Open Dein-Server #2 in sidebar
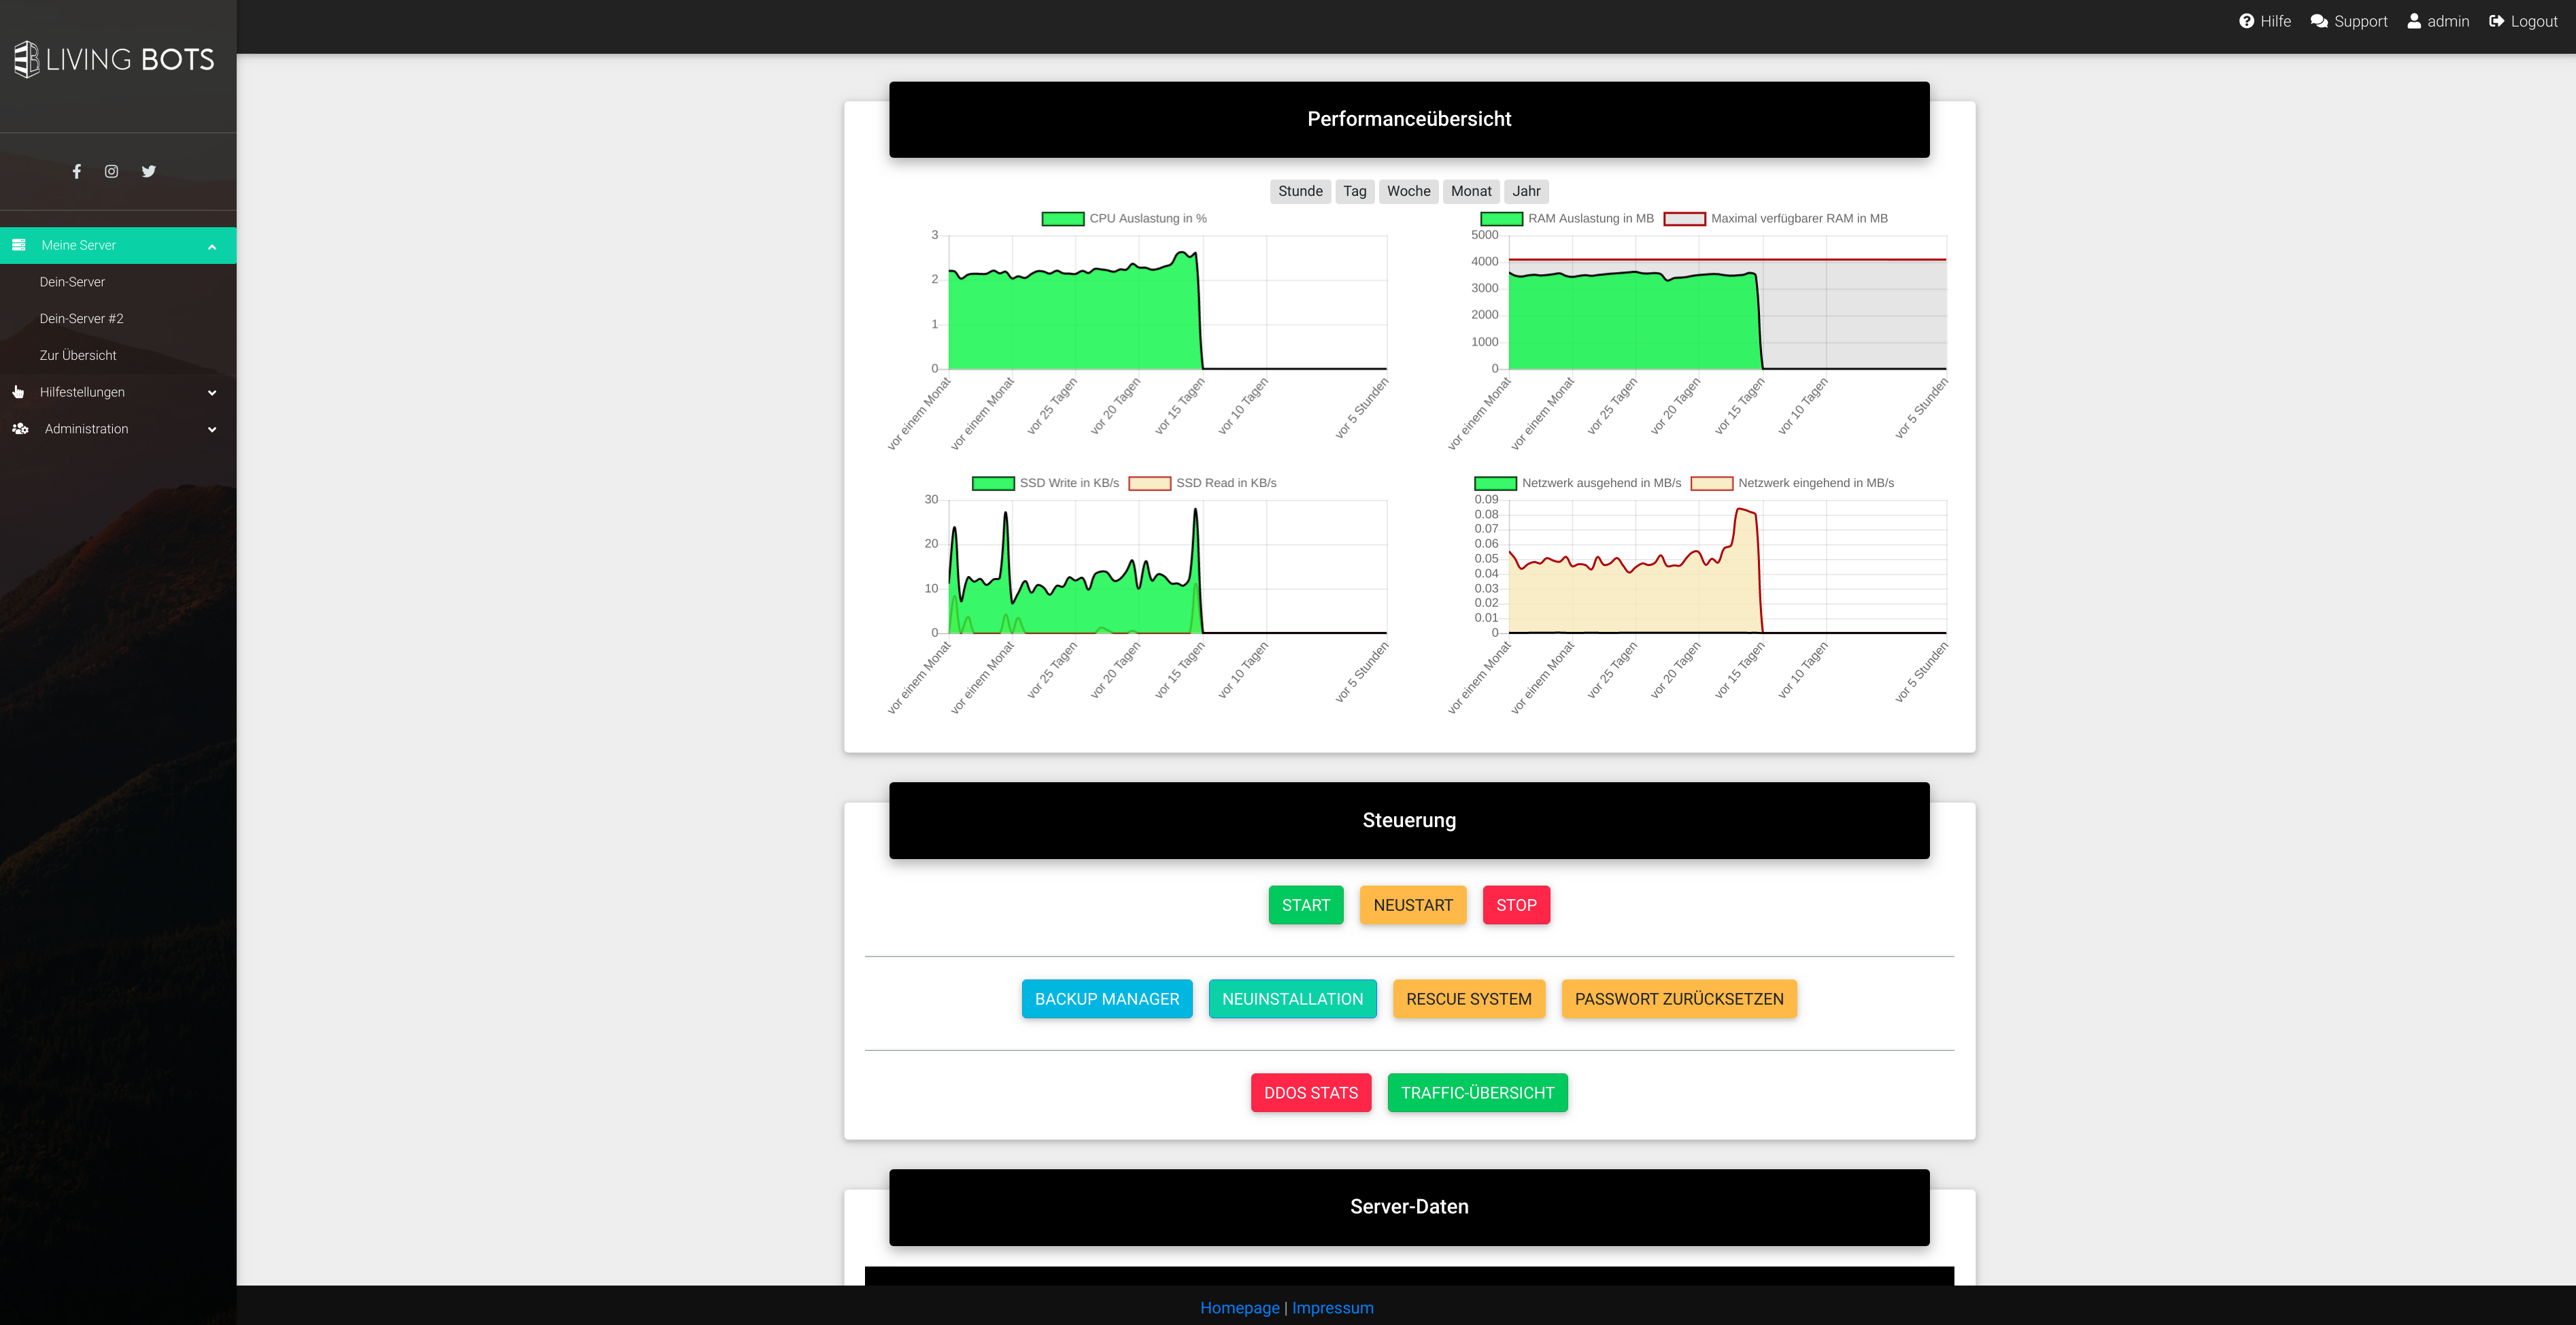Screen dimensions: 2576x1325 click(81, 319)
